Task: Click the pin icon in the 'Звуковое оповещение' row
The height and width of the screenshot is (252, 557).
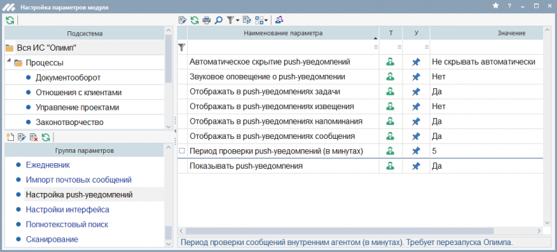Action: tap(416, 77)
